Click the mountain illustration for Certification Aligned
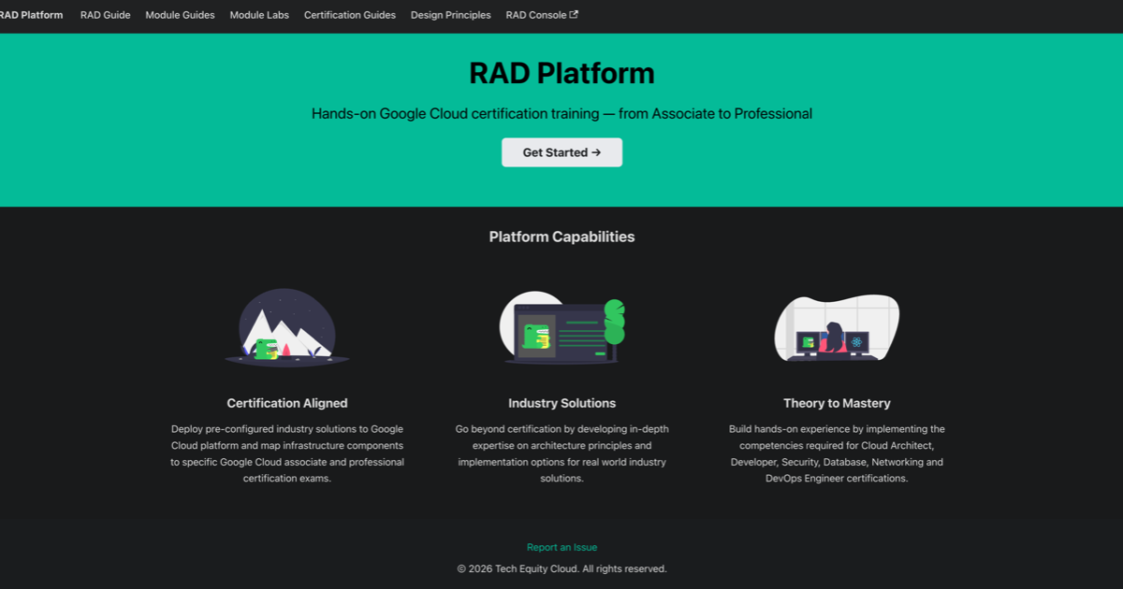 287,326
